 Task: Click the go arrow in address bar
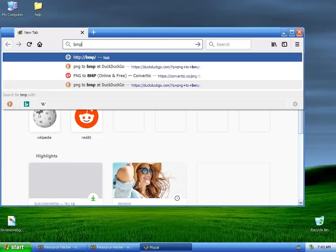198,44
